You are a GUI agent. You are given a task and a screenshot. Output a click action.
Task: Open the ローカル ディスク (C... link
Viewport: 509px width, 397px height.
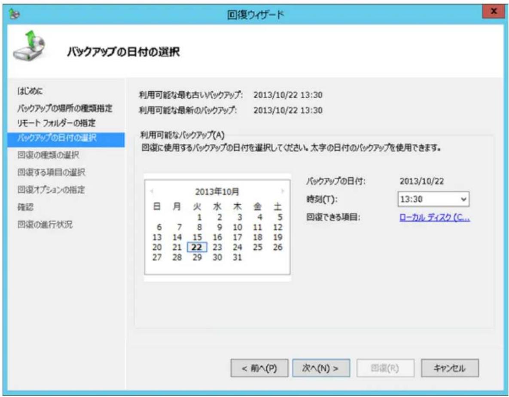434,218
